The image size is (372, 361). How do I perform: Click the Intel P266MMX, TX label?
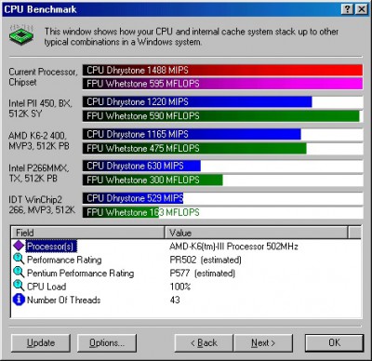point(39,173)
